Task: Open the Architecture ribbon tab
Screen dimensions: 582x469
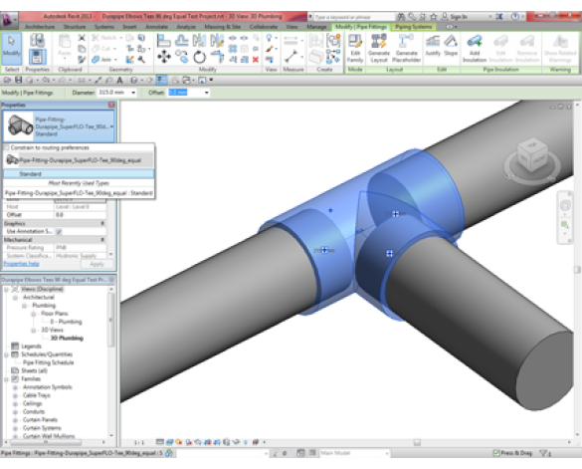Action: (40, 27)
